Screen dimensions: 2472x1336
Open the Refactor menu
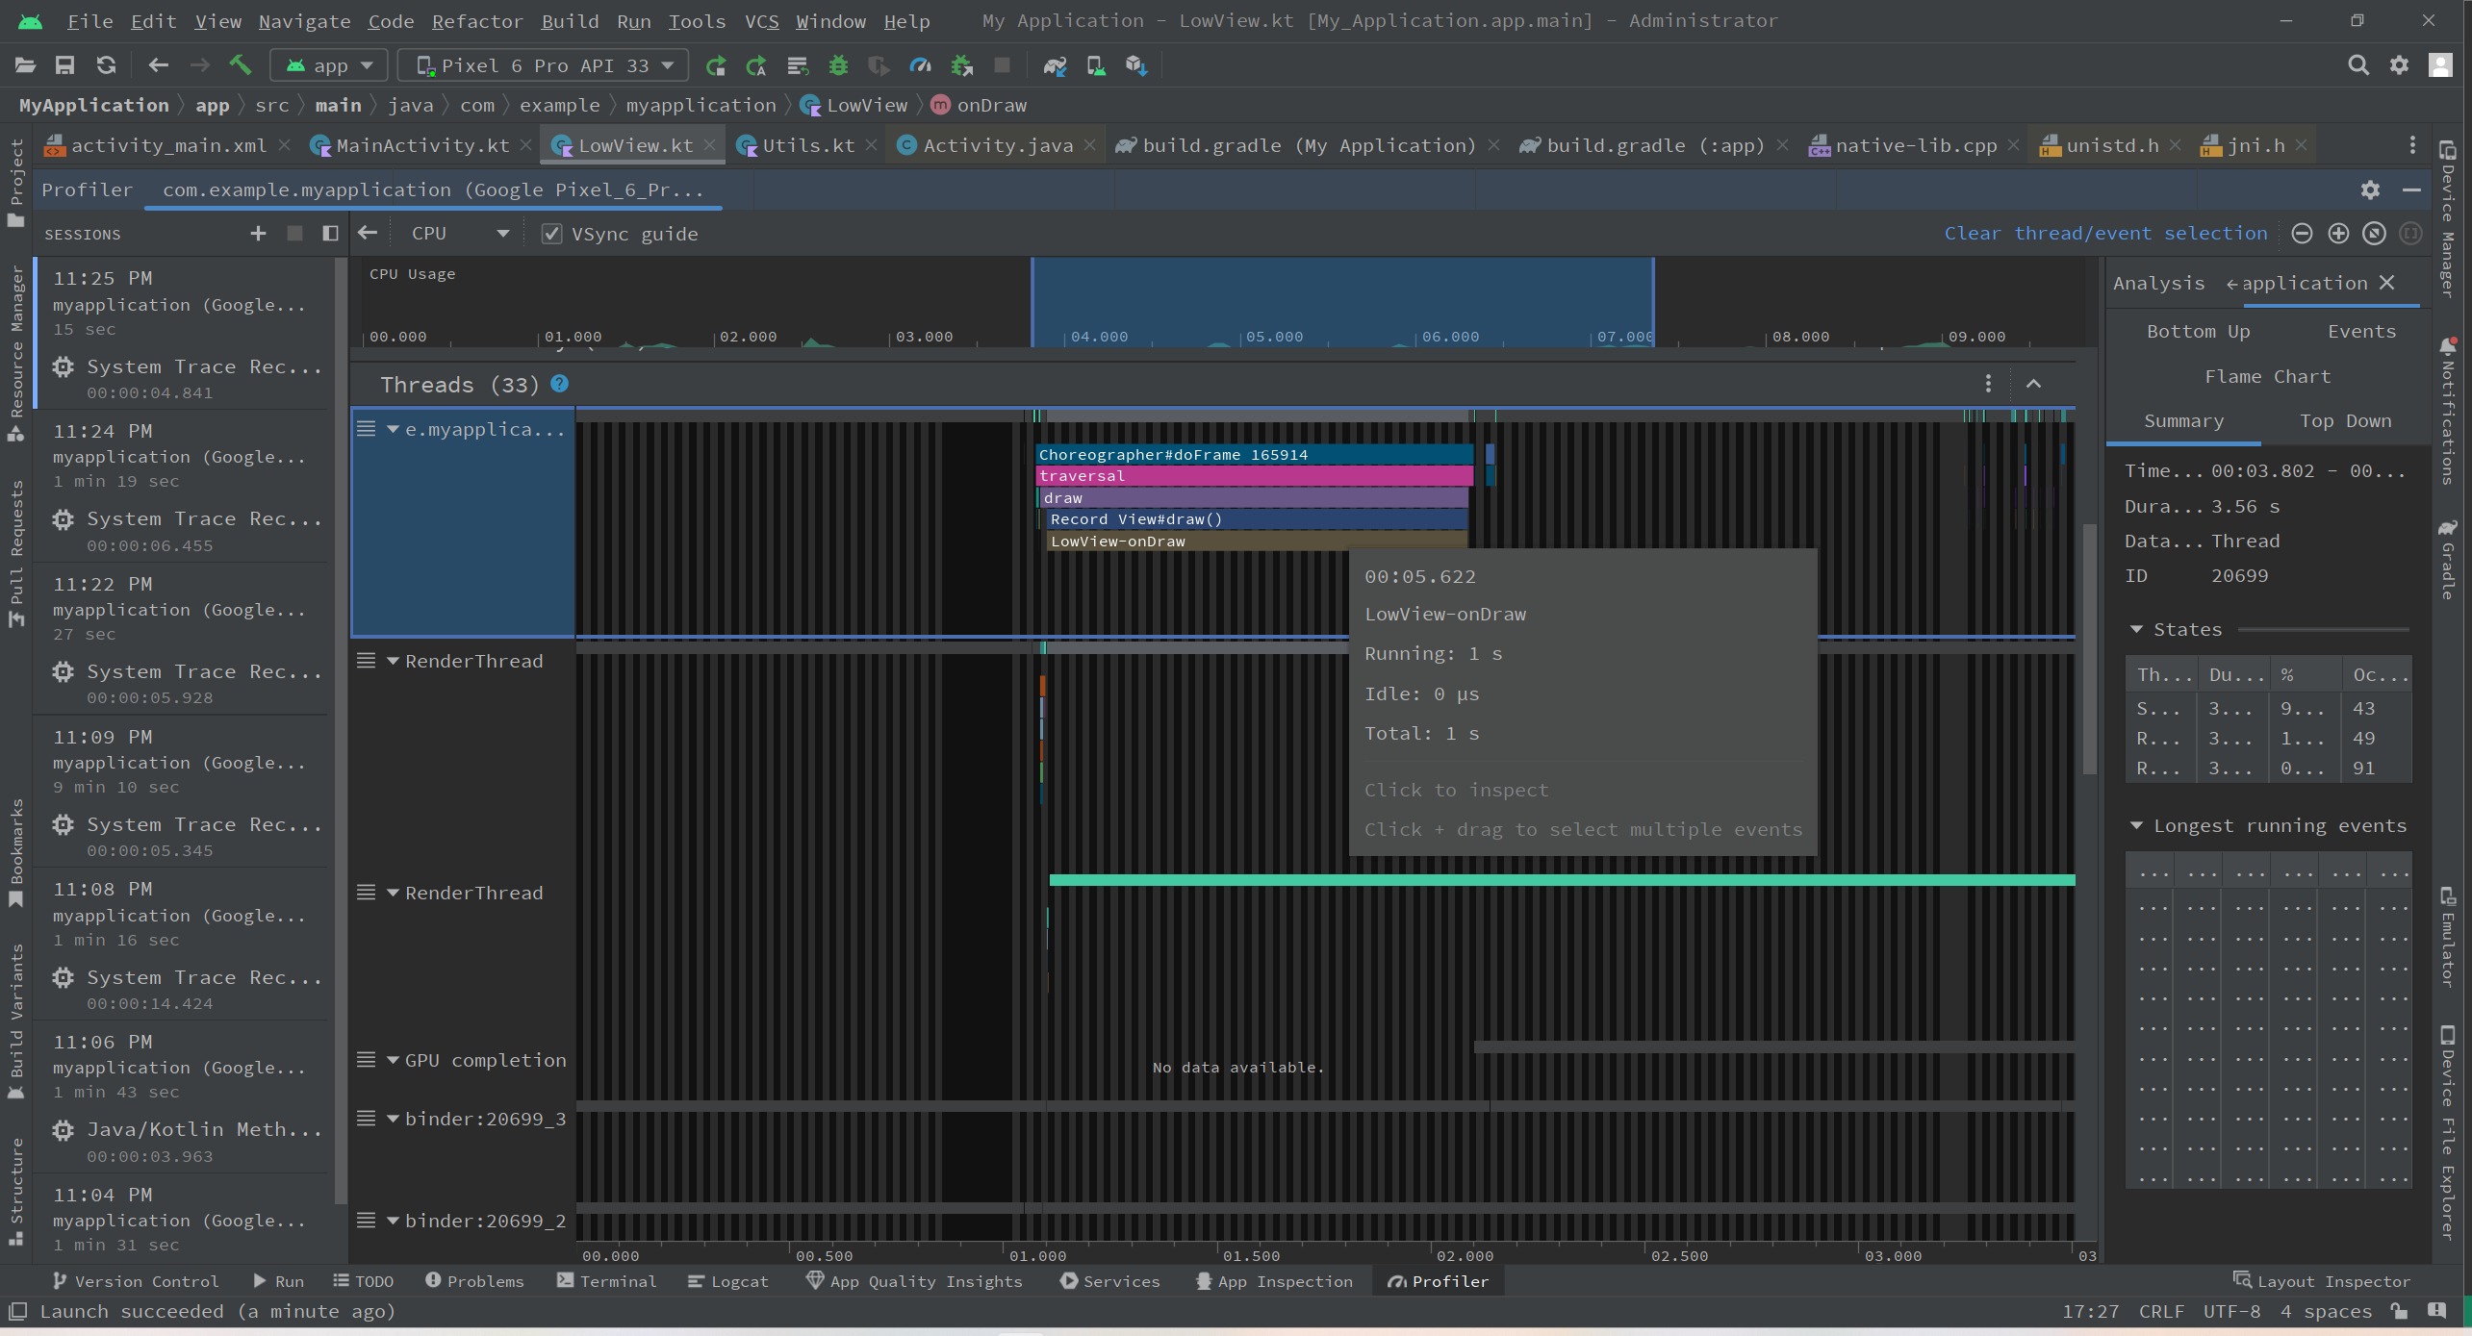point(477,21)
